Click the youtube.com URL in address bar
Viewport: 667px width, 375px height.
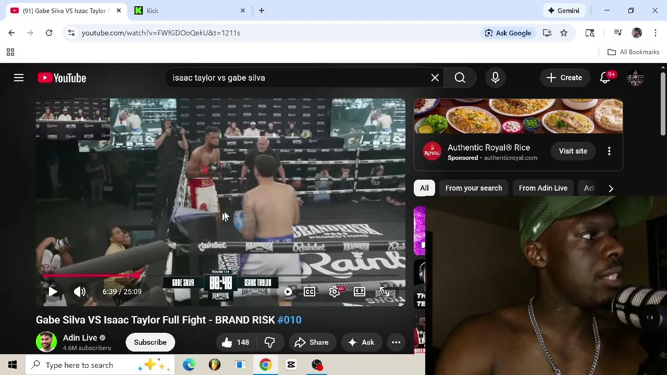pyautogui.click(x=161, y=33)
